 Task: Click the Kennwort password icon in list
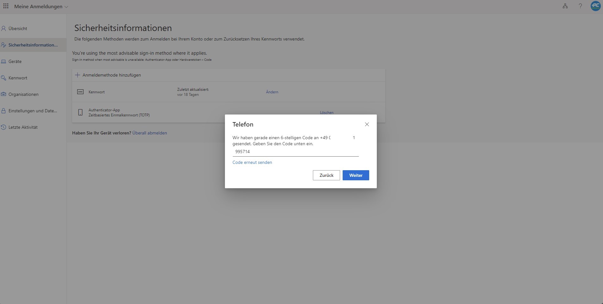coord(80,92)
